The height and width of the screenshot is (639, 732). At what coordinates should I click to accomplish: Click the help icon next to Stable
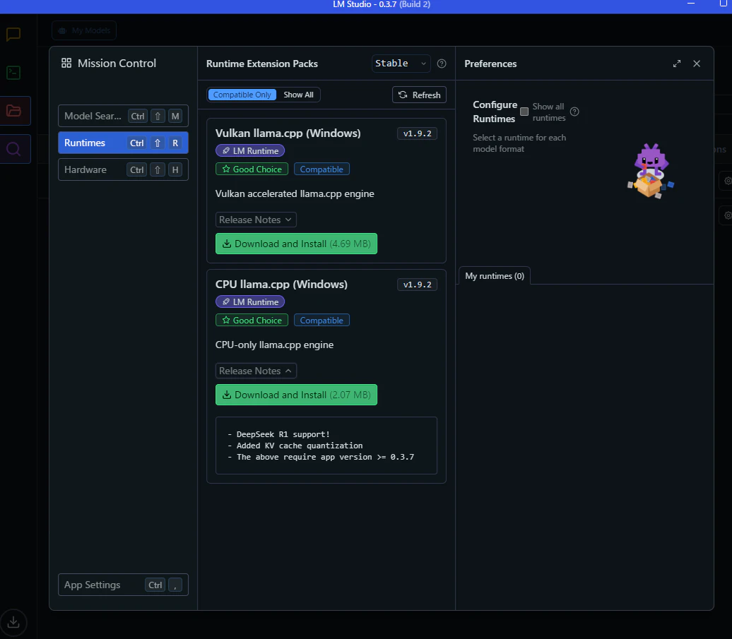442,64
